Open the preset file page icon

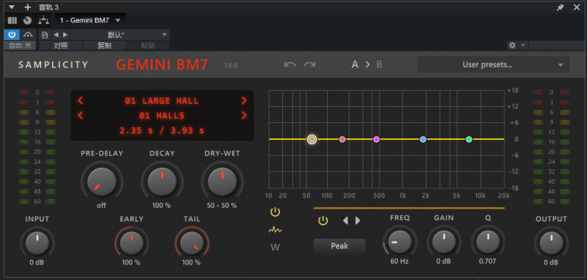click(45, 35)
